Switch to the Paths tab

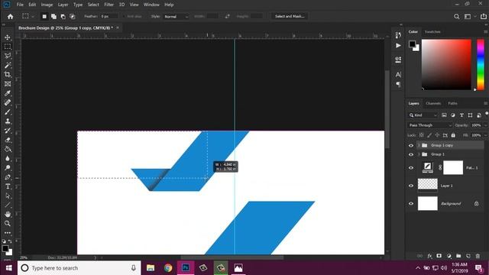coord(452,103)
